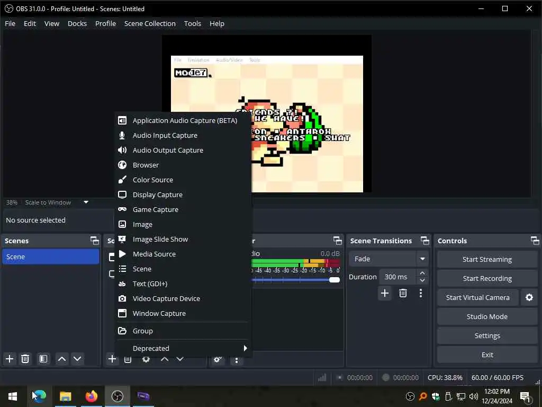Screen dimensions: 542x407
Task: Select Image Slide Show source
Action: coord(183,239)
